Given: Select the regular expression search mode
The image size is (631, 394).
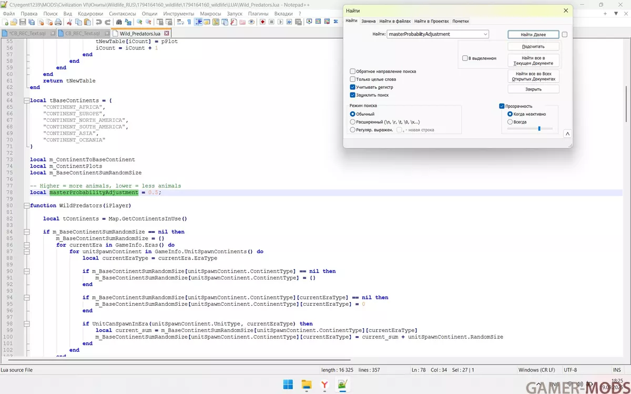Looking at the screenshot, I should point(352,130).
